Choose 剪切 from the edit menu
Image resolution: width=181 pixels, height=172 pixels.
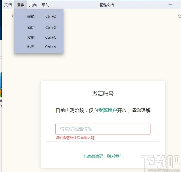39,28
